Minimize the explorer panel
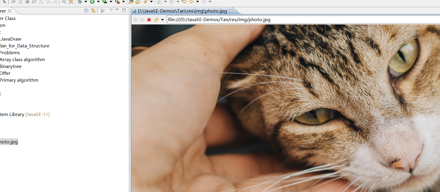 point(117,10)
